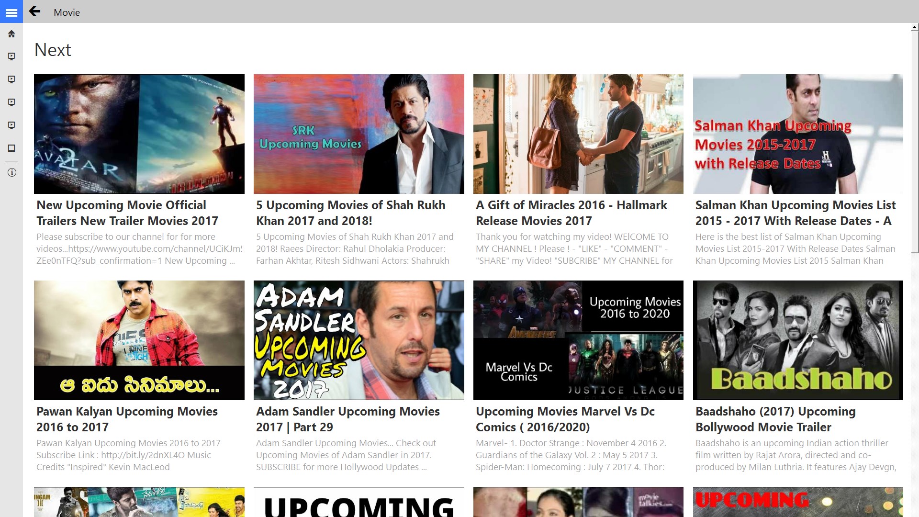The width and height of the screenshot is (919, 517).
Task: Click the scrollbar up arrow
Action: [914, 28]
